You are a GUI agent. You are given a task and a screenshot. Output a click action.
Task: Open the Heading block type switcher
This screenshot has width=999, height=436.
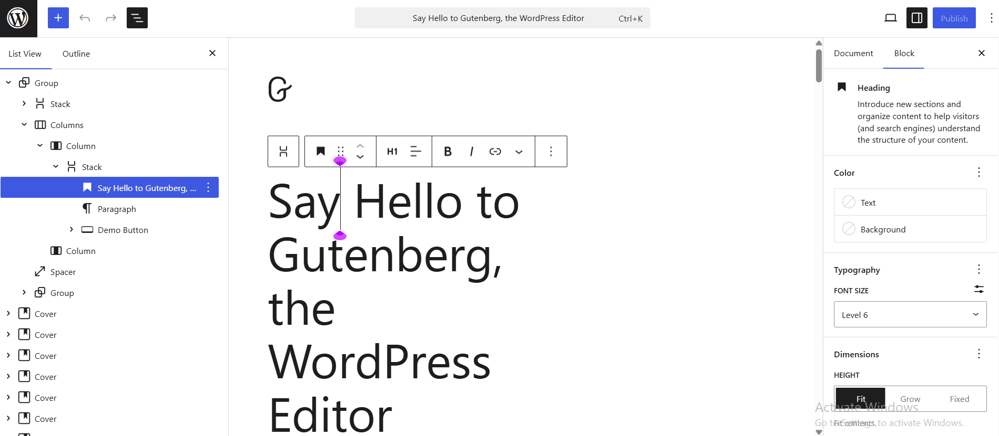(x=321, y=152)
